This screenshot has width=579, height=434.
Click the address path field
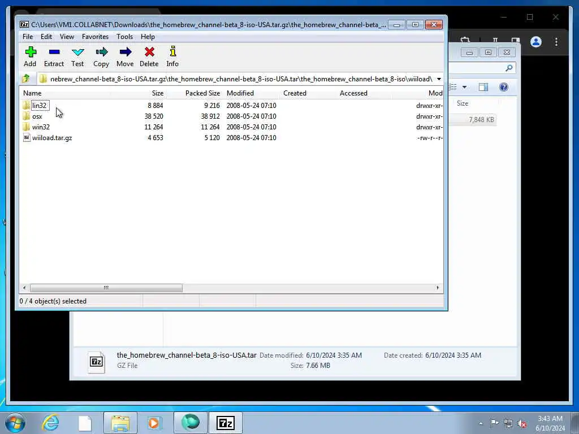pyautogui.click(x=236, y=79)
